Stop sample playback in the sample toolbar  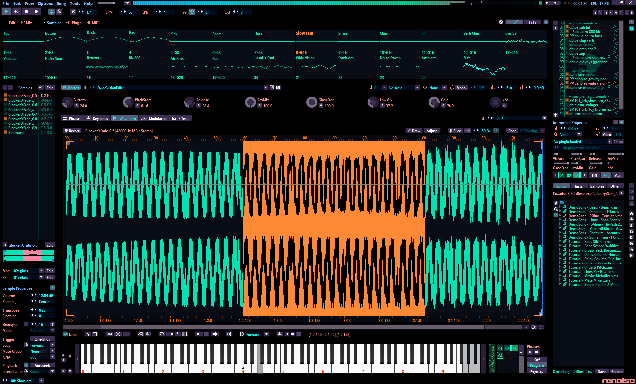(293, 334)
